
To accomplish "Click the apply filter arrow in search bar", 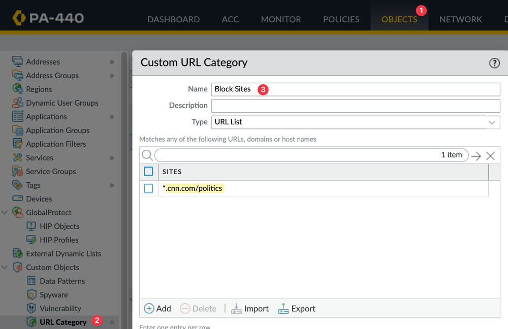I will [476, 155].
